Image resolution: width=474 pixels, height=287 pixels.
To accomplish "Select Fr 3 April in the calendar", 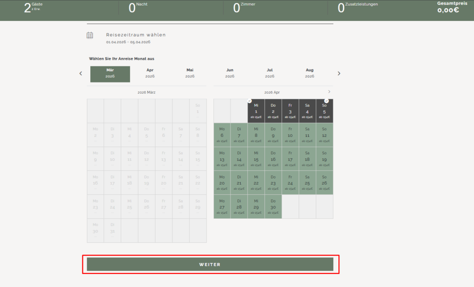I will pos(290,111).
